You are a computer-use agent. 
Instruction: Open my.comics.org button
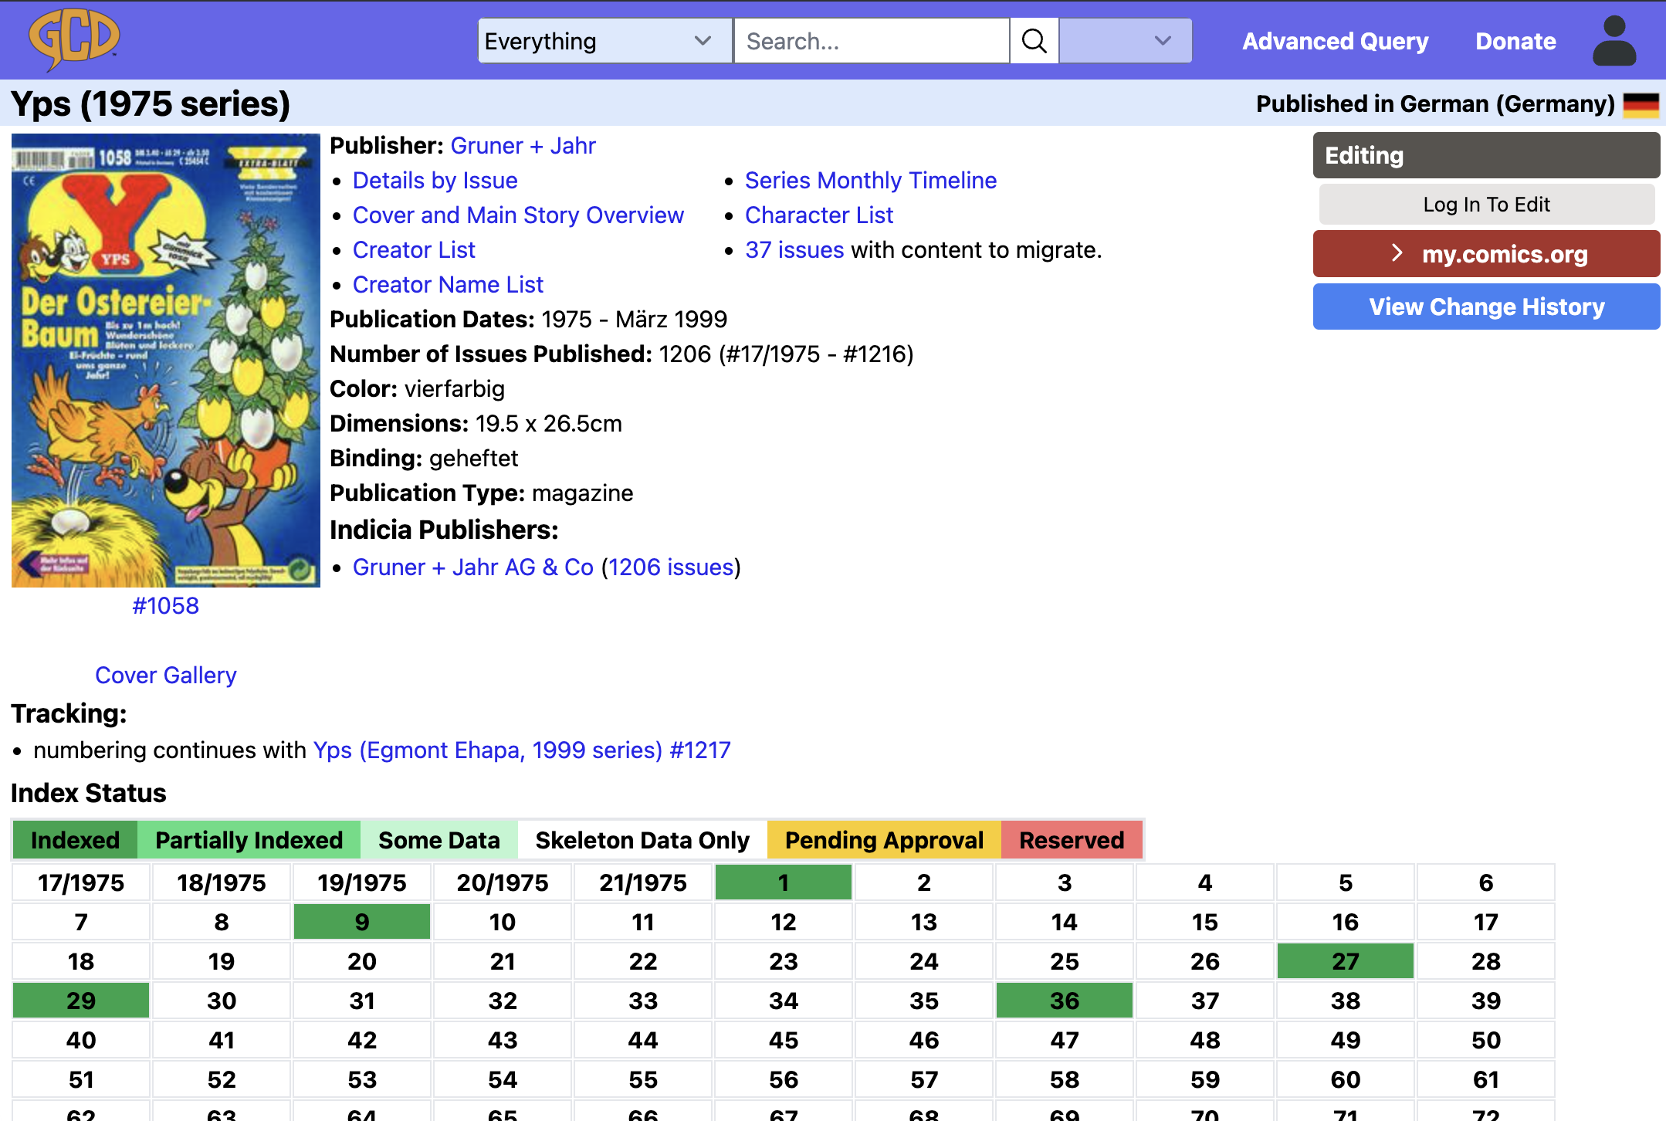point(1486,254)
